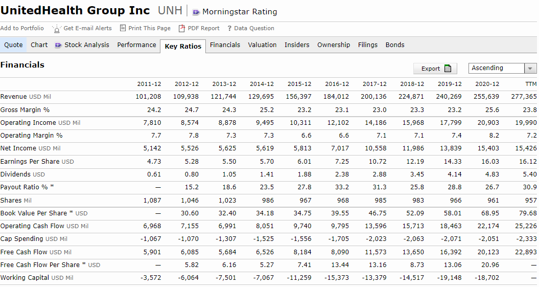Viewport: 539px width, 287px height.
Task: Click the Gross Margin % row label
Action: (25, 110)
